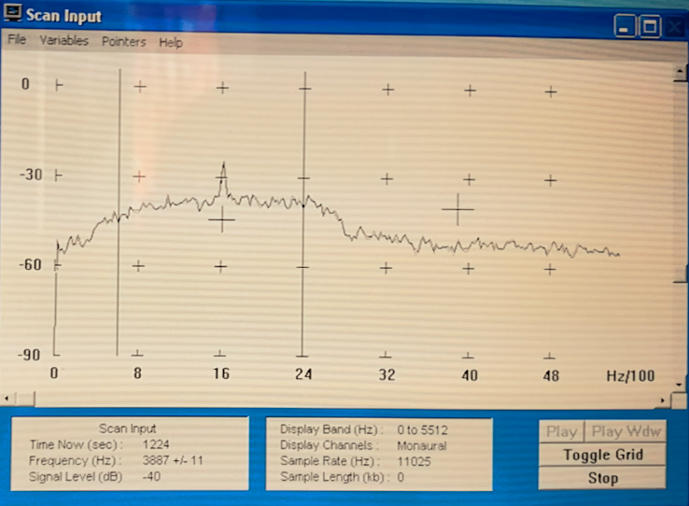Click the vertical scrollbar down arrow
Image resolution: width=689 pixels, height=506 pixels.
(680, 385)
